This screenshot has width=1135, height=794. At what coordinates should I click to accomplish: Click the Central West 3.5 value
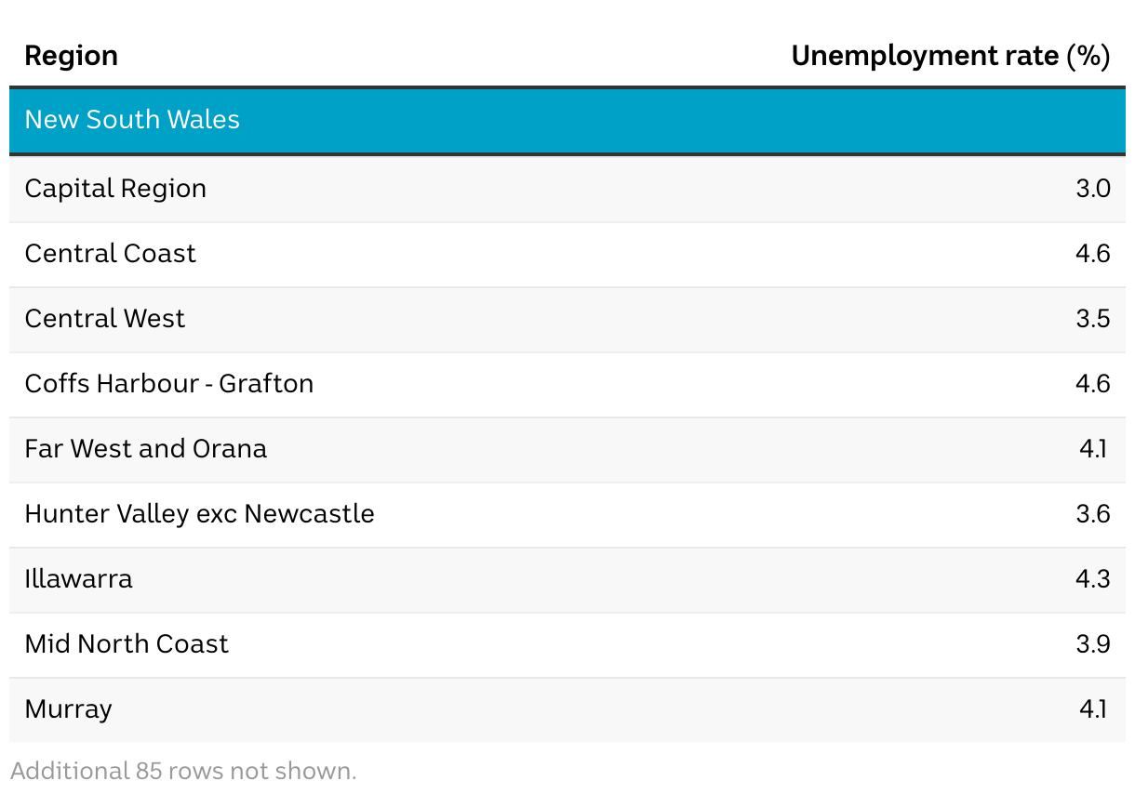point(1093,319)
